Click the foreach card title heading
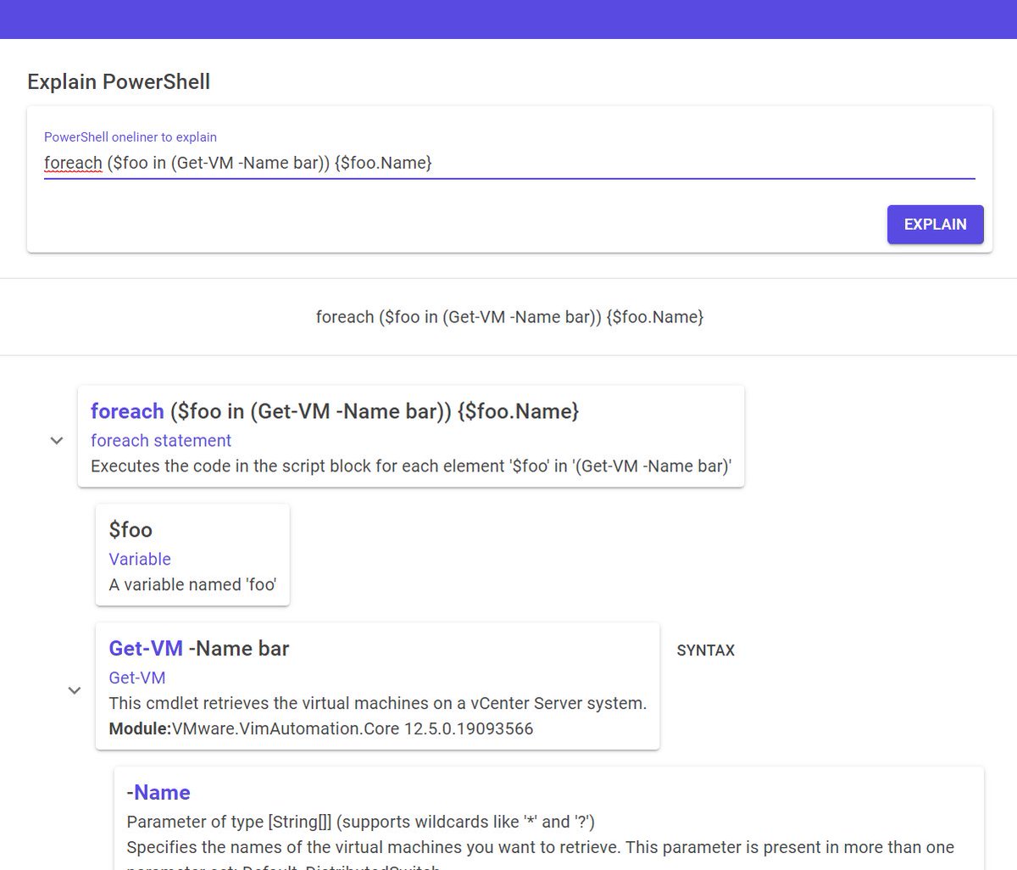 (x=335, y=411)
